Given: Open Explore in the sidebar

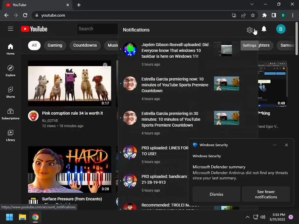Looking at the screenshot, I should [x=11, y=71].
